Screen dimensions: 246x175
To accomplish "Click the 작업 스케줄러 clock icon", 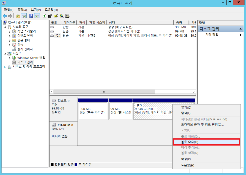I will [x=14, y=31].
